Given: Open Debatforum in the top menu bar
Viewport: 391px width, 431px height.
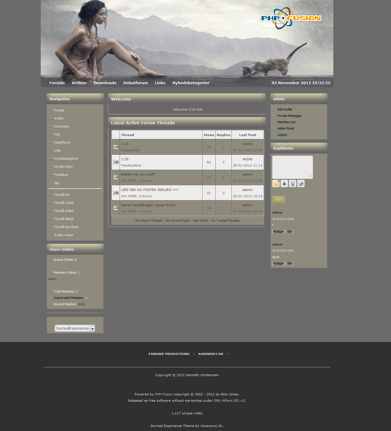Looking at the screenshot, I should (x=136, y=83).
